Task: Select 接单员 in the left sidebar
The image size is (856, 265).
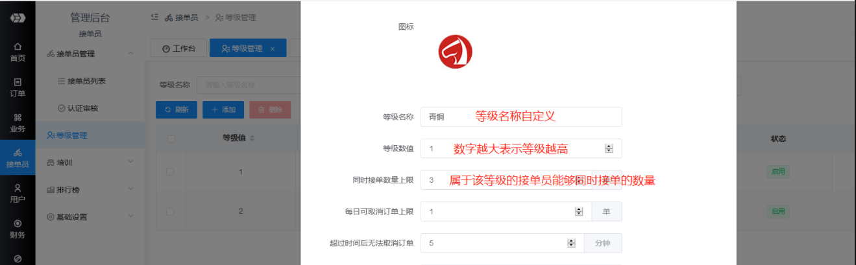Action: click(18, 158)
